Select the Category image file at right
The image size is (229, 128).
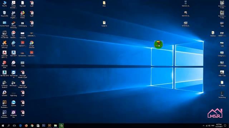coord(222,54)
